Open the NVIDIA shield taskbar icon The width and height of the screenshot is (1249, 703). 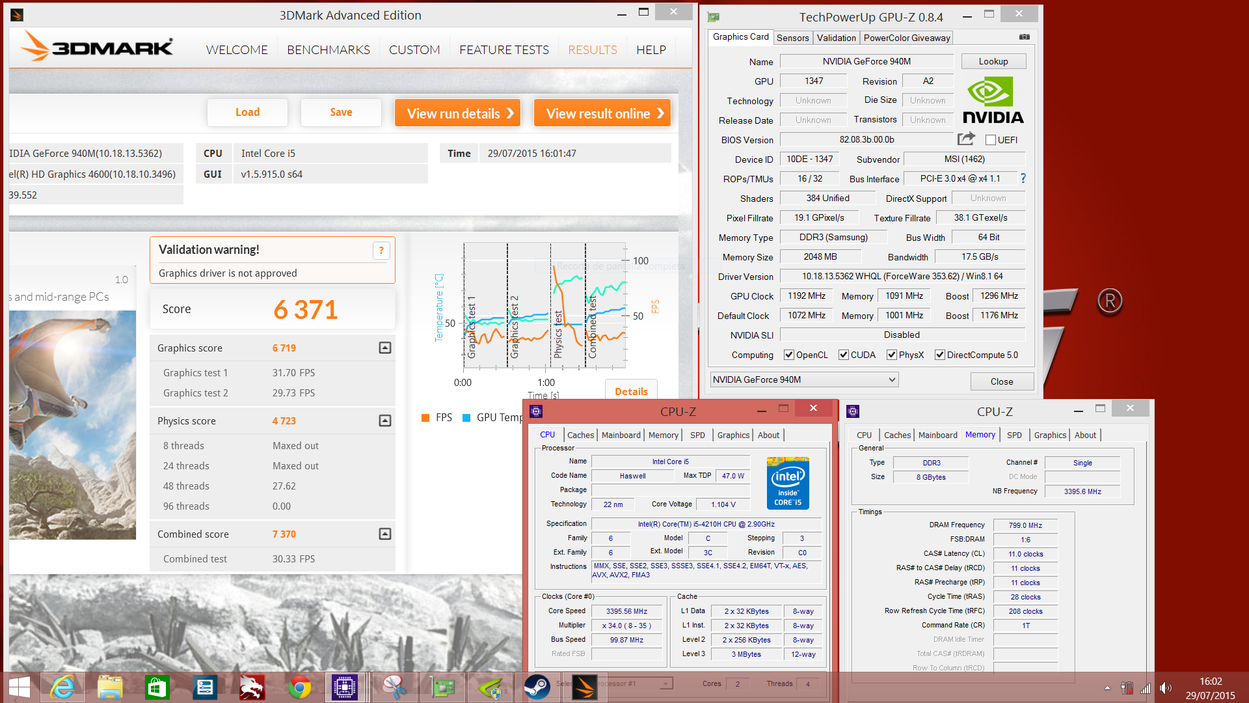(490, 687)
